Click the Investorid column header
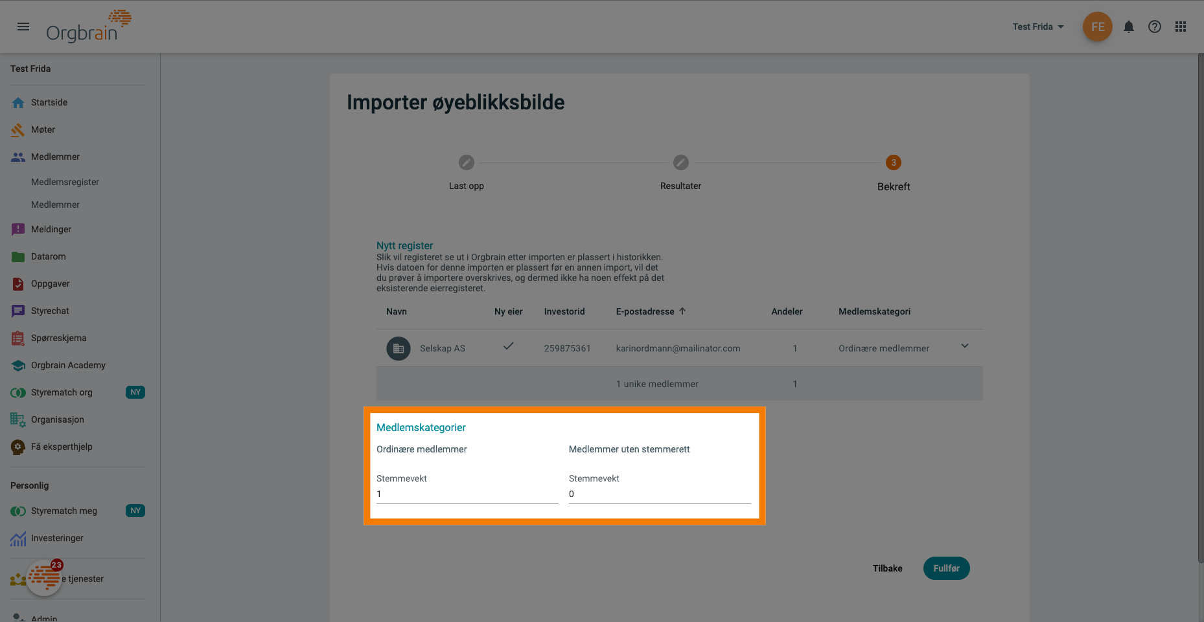 click(x=564, y=311)
